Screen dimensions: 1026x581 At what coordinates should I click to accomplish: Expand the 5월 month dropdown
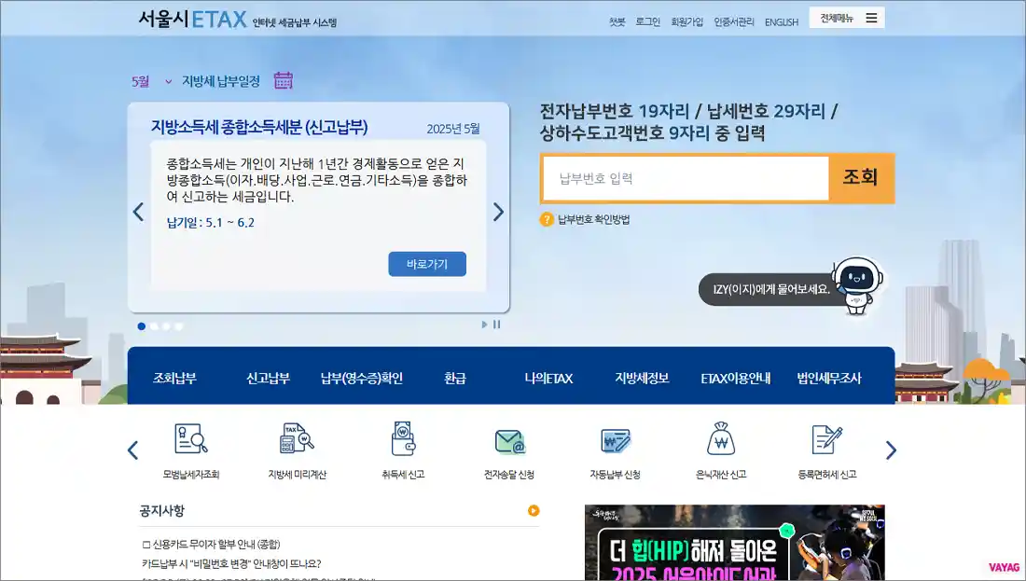pos(152,82)
